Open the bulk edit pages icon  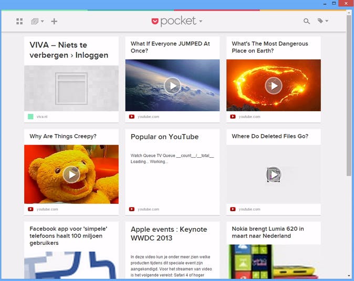coord(35,21)
